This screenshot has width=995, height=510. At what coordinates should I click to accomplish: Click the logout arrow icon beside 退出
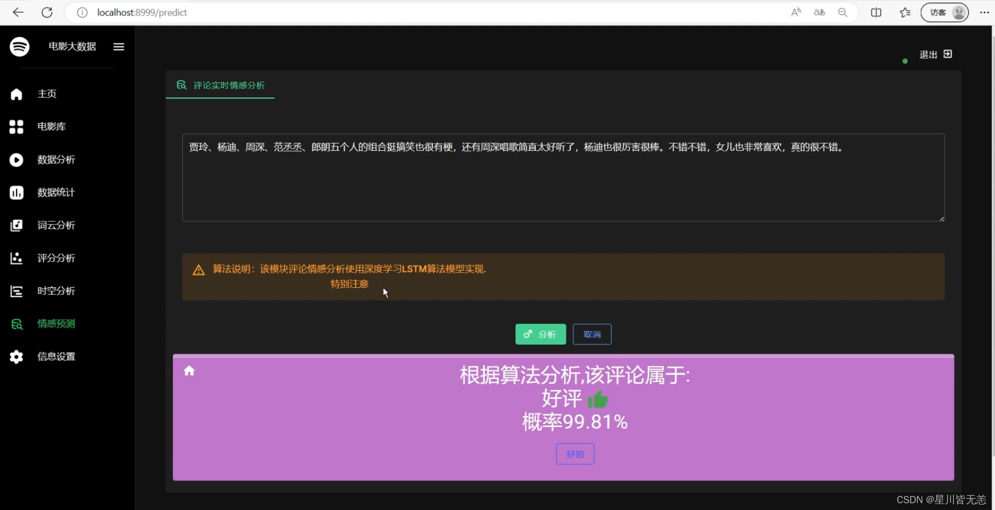pyautogui.click(x=948, y=54)
